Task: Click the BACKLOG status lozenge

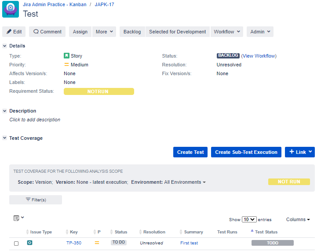Action: click(x=228, y=55)
